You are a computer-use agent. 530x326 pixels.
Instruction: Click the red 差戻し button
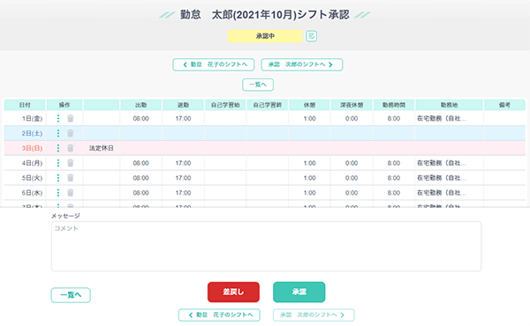pyautogui.click(x=233, y=292)
